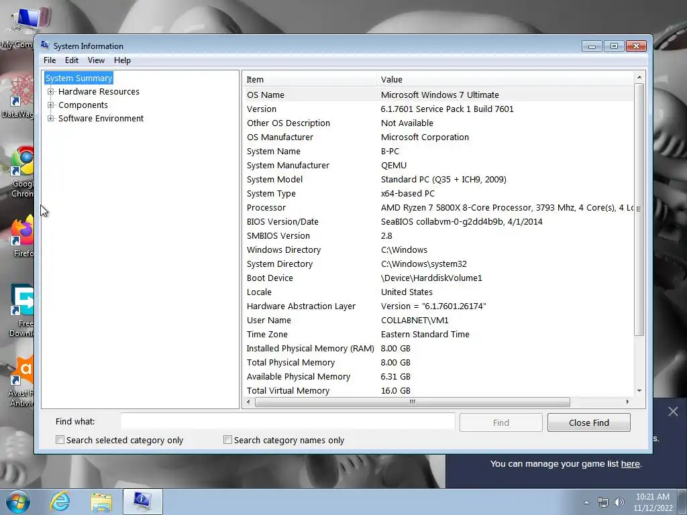Expand the Hardware Resources node

51,91
